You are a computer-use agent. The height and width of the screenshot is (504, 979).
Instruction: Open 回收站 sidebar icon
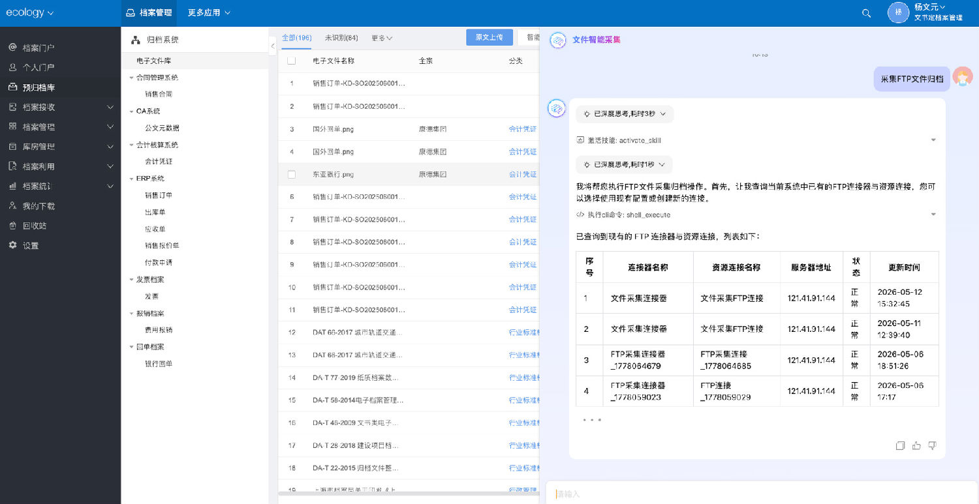pyautogui.click(x=12, y=226)
